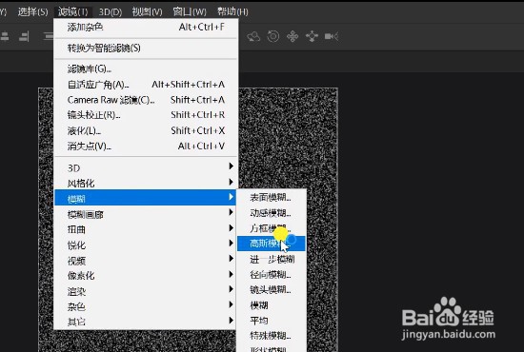The image size is (524, 352).
Task: Choose 添加杂色 last filter entry
Action: click(146, 27)
